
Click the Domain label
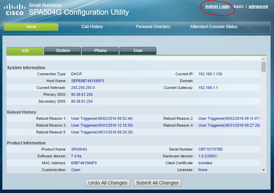[x=187, y=81]
